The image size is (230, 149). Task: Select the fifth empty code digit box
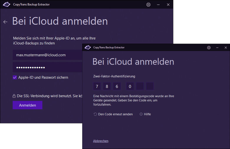pyautogui.click(x=140, y=86)
